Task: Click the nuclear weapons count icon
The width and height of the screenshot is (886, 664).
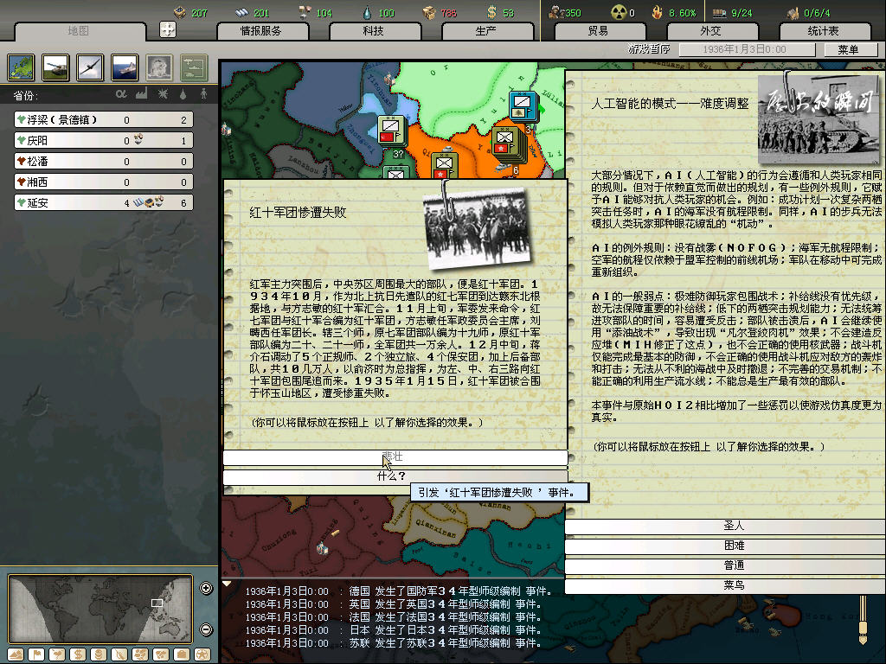Action: pos(619,12)
